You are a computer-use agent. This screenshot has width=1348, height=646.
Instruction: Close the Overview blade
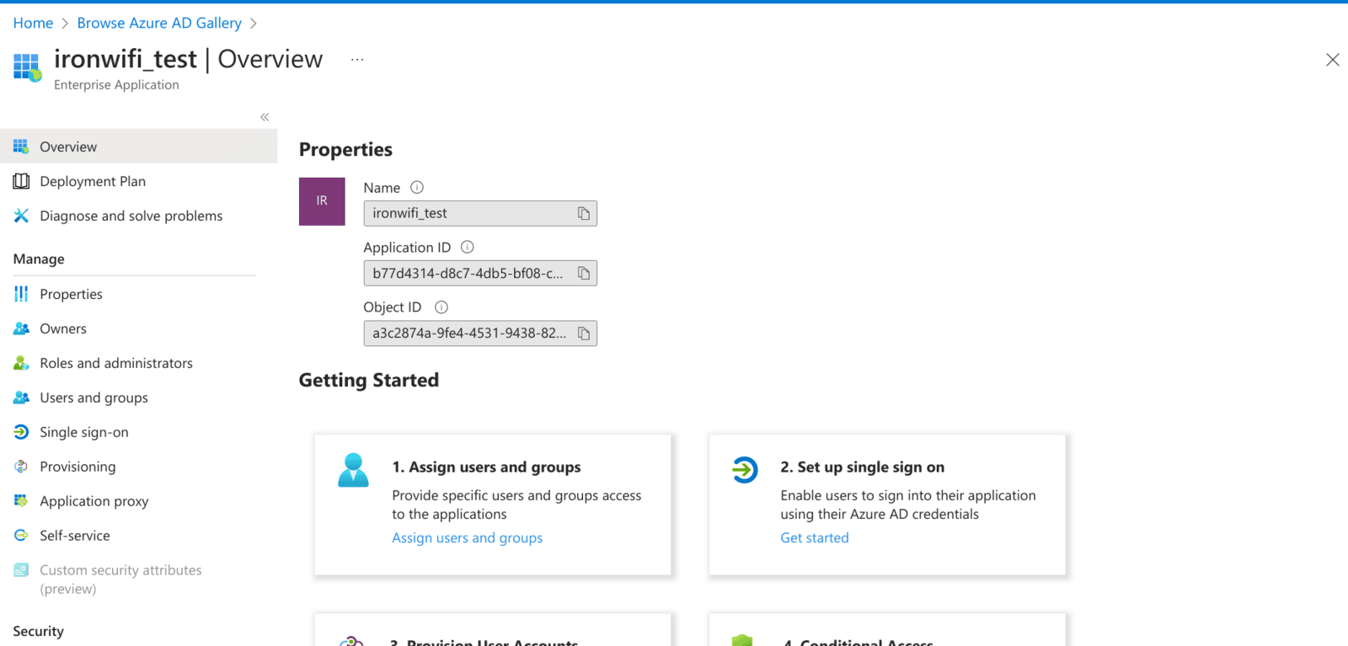[x=1333, y=60]
